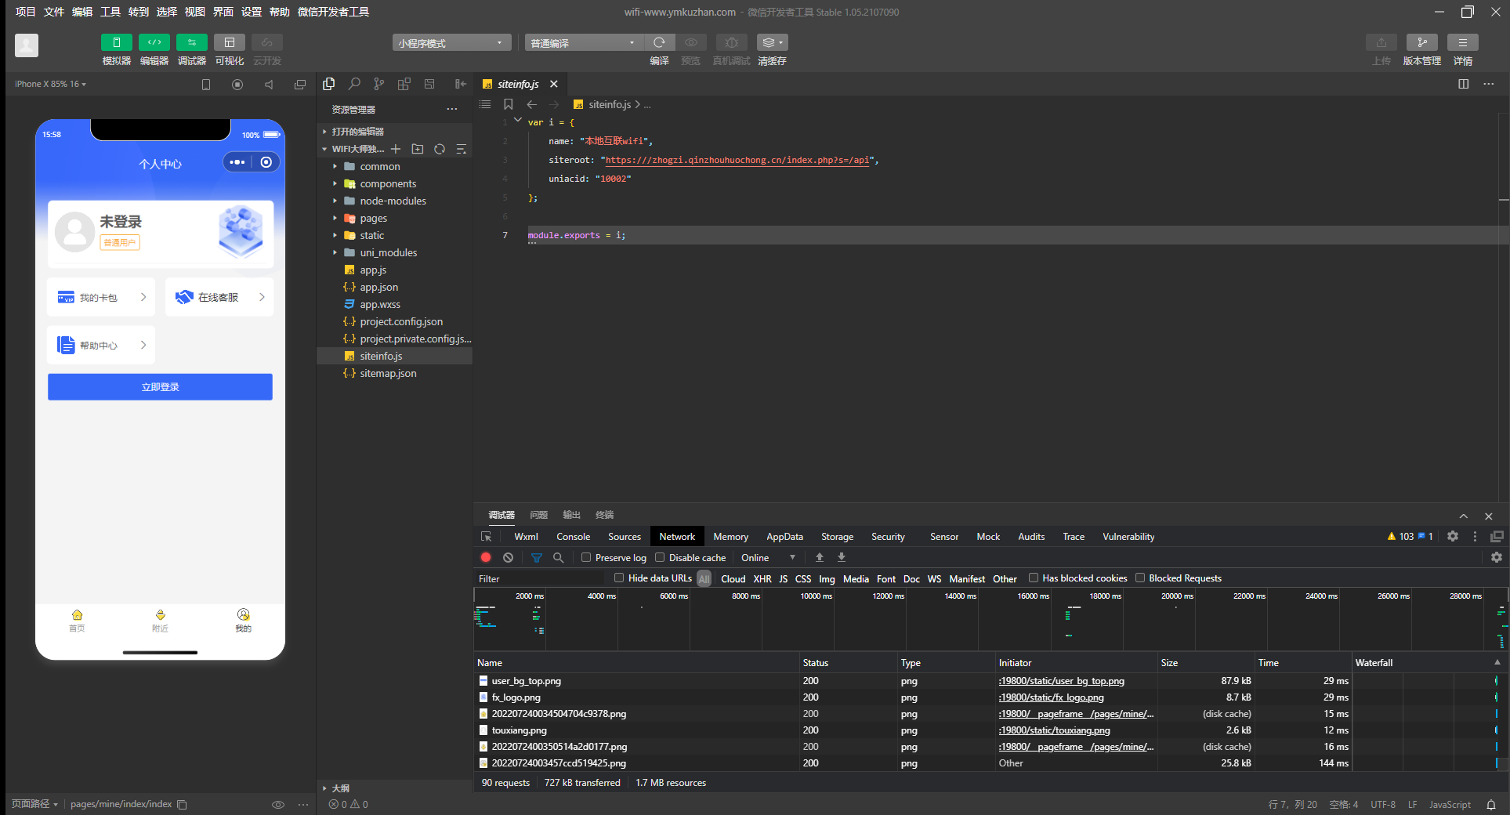
Task: Check the Hide data URLs checkbox
Action: click(x=619, y=578)
